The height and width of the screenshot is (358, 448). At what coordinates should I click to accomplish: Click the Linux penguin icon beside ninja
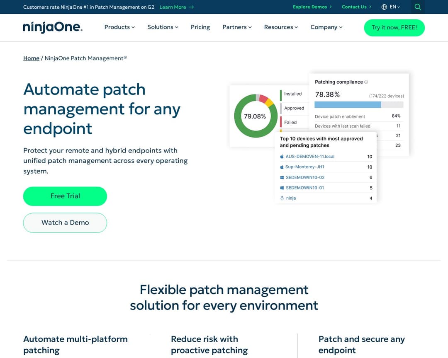point(282,198)
